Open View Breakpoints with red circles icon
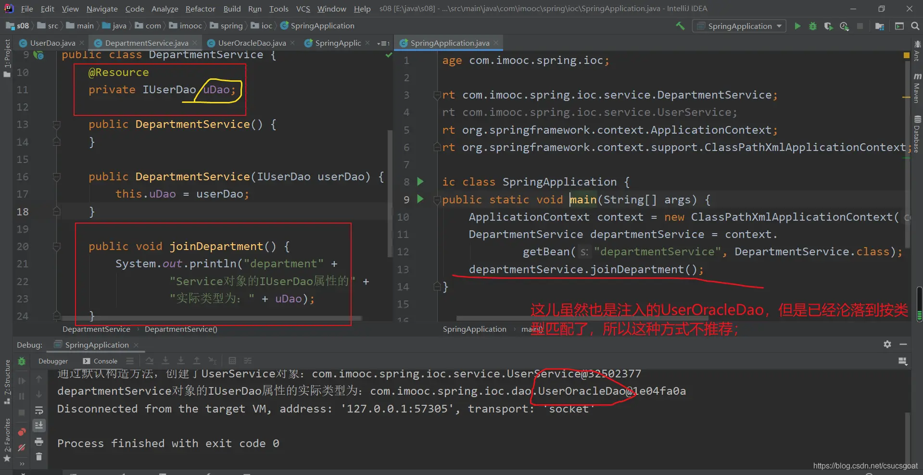This screenshot has width=923, height=475. click(22, 432)
